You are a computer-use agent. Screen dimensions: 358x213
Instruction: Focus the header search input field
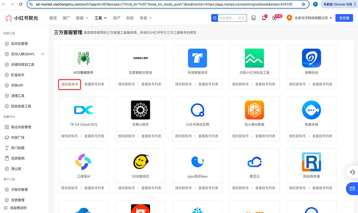232,18
